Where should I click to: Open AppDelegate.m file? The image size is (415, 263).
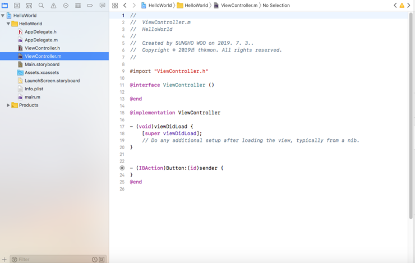coord(41,40)
